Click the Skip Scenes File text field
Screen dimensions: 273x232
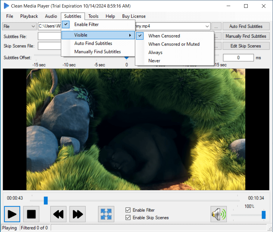coord(49,46)
